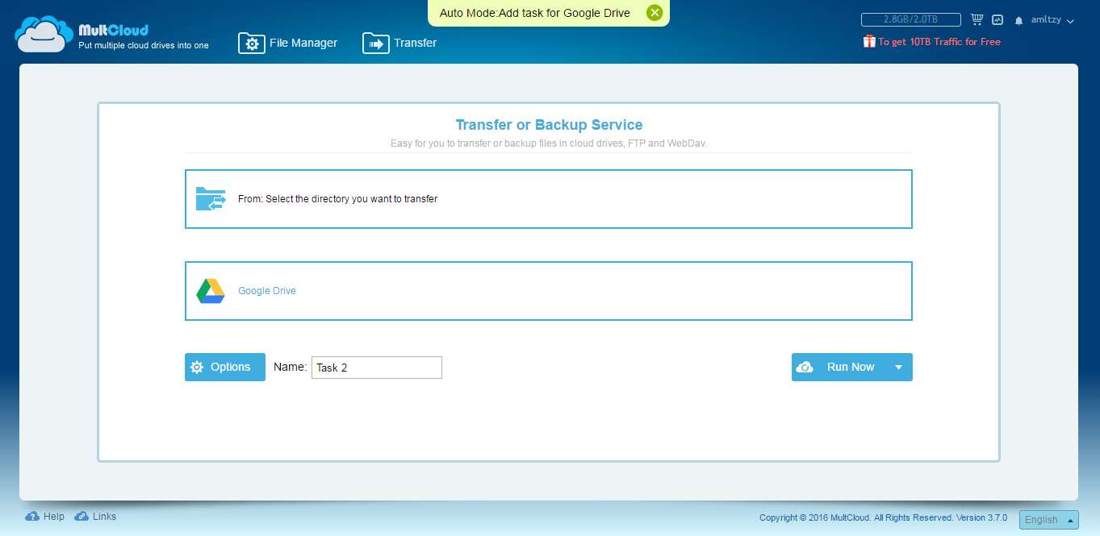Screen dimensions: 1100x536
Task: Open the task activity monitor icon
Action: coord(998,19)
